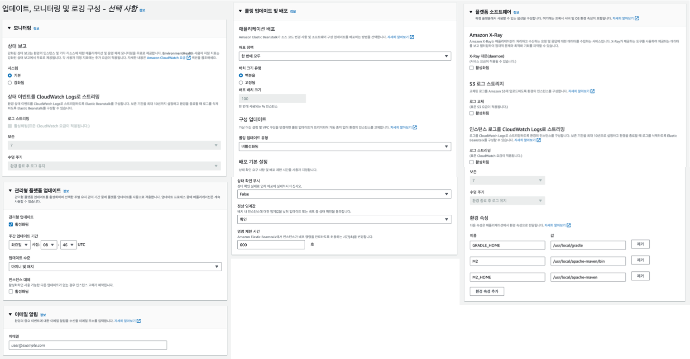
Task: Click 정보 link beside 플랫폼 소프트웨어
Action: pos(516,13)
